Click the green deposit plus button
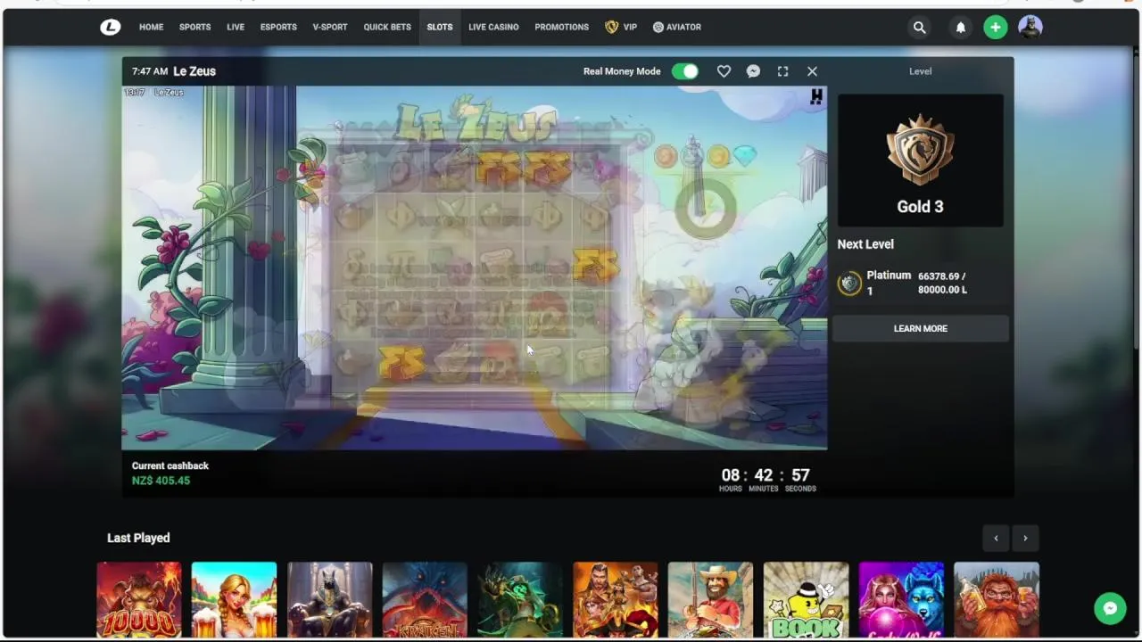Image resolution: width=1142 pixels, height=642 pixels. pyautogui.click(x=995, y=28)
